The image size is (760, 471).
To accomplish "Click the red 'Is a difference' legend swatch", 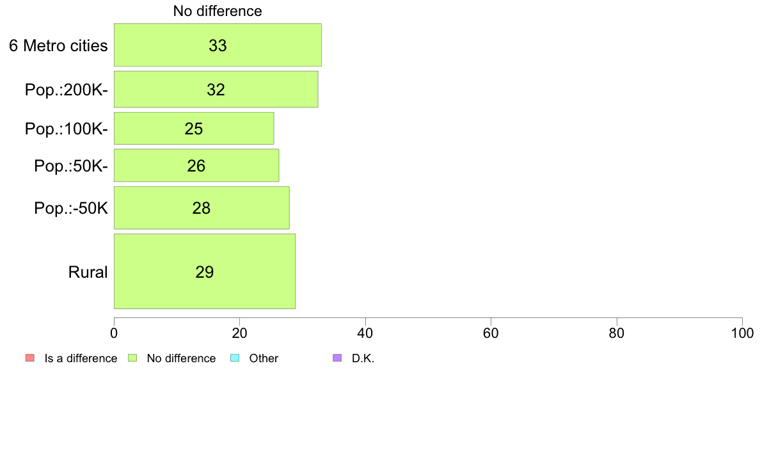I will click(30, 358).
